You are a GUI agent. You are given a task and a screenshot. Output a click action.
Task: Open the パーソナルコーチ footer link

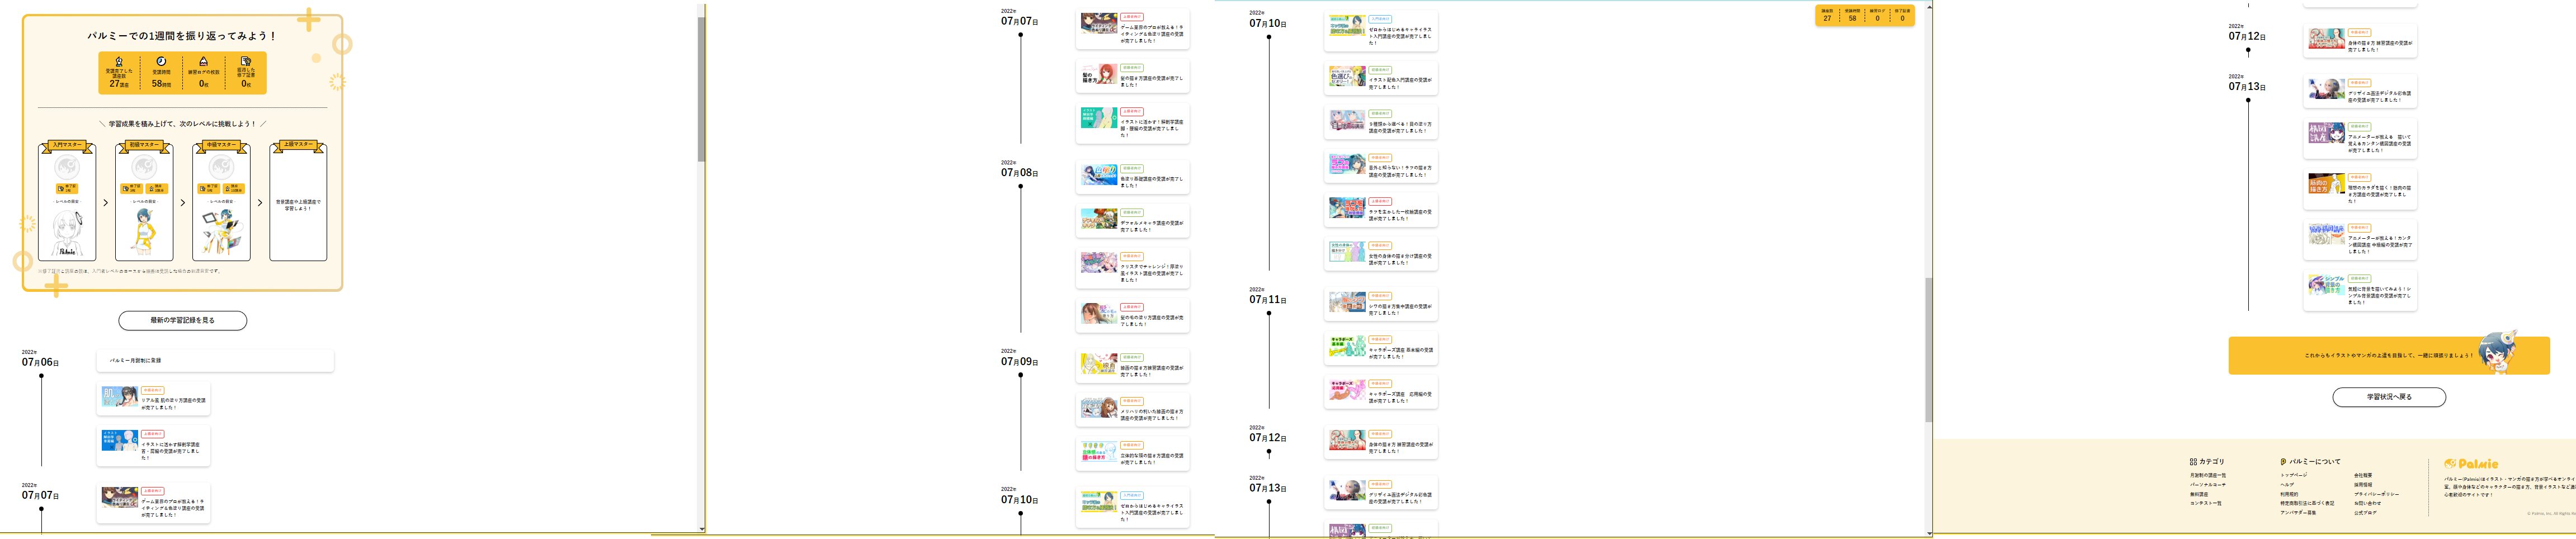click(x=2208, y=485)
